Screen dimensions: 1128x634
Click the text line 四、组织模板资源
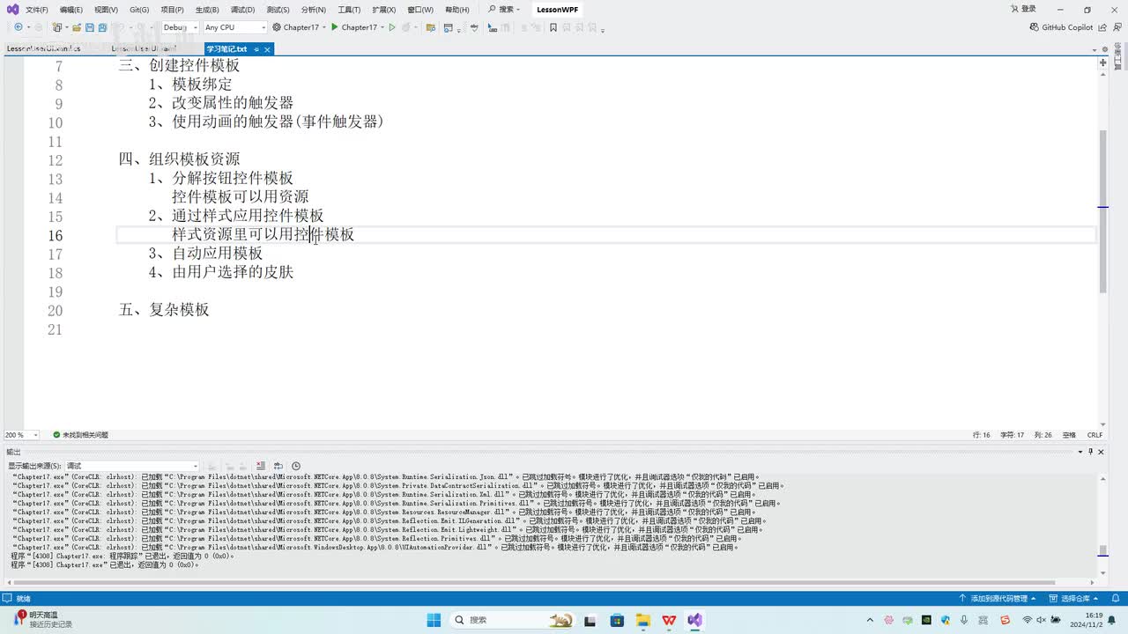[x=180, y=159]
